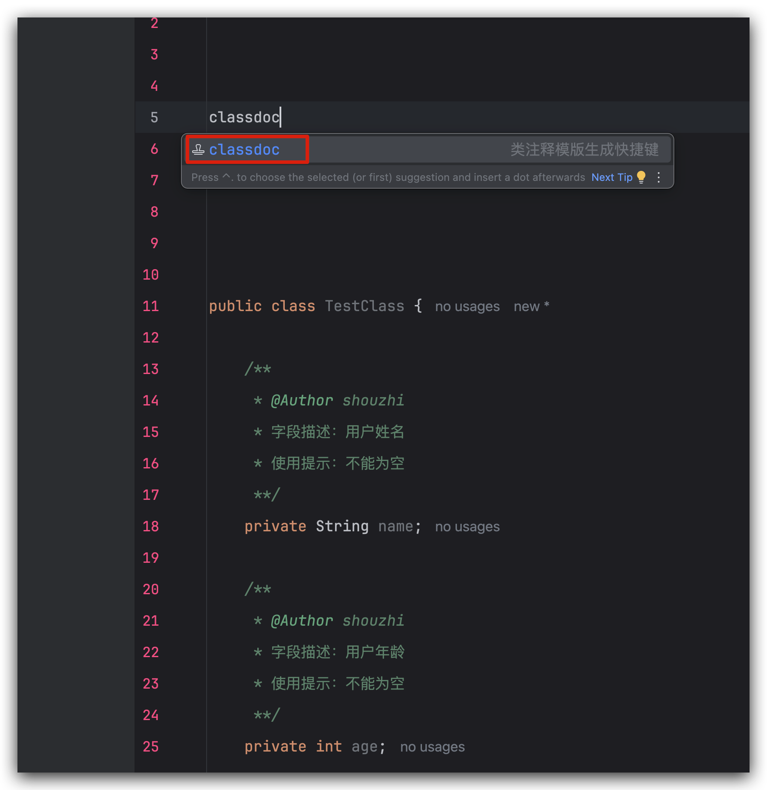767x790 pixels.
Task: Click '使用提示: 不能为空' on line 23
Action: pyautogui.click(x=337, y=683)
